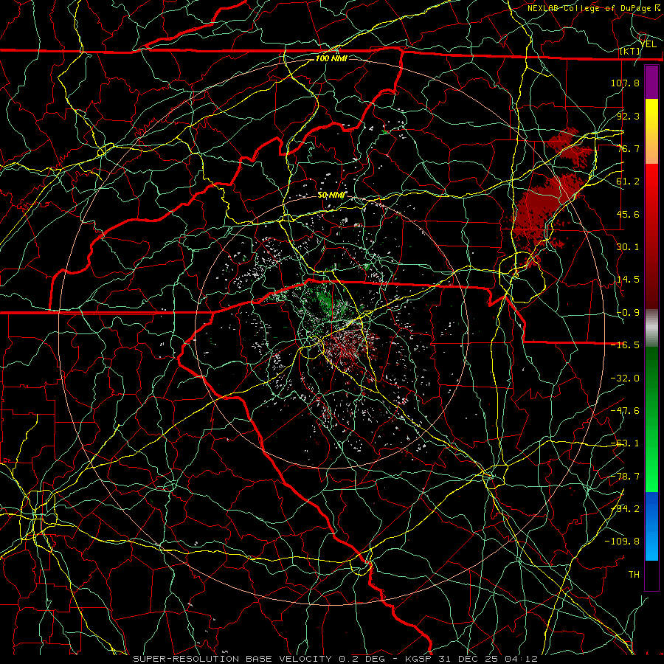This screenshot has width=664, height=664.
Task: Click the NEXLAB-College of DuPage credit text
Action: pos(595,8)
